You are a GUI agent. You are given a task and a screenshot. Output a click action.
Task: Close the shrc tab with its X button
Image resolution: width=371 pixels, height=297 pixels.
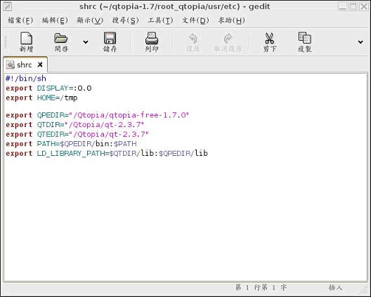pyautogui.click(x=40, y=65)
